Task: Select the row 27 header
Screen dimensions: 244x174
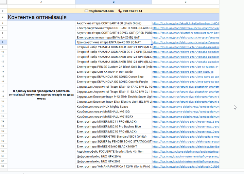Action: pos(4,137)
